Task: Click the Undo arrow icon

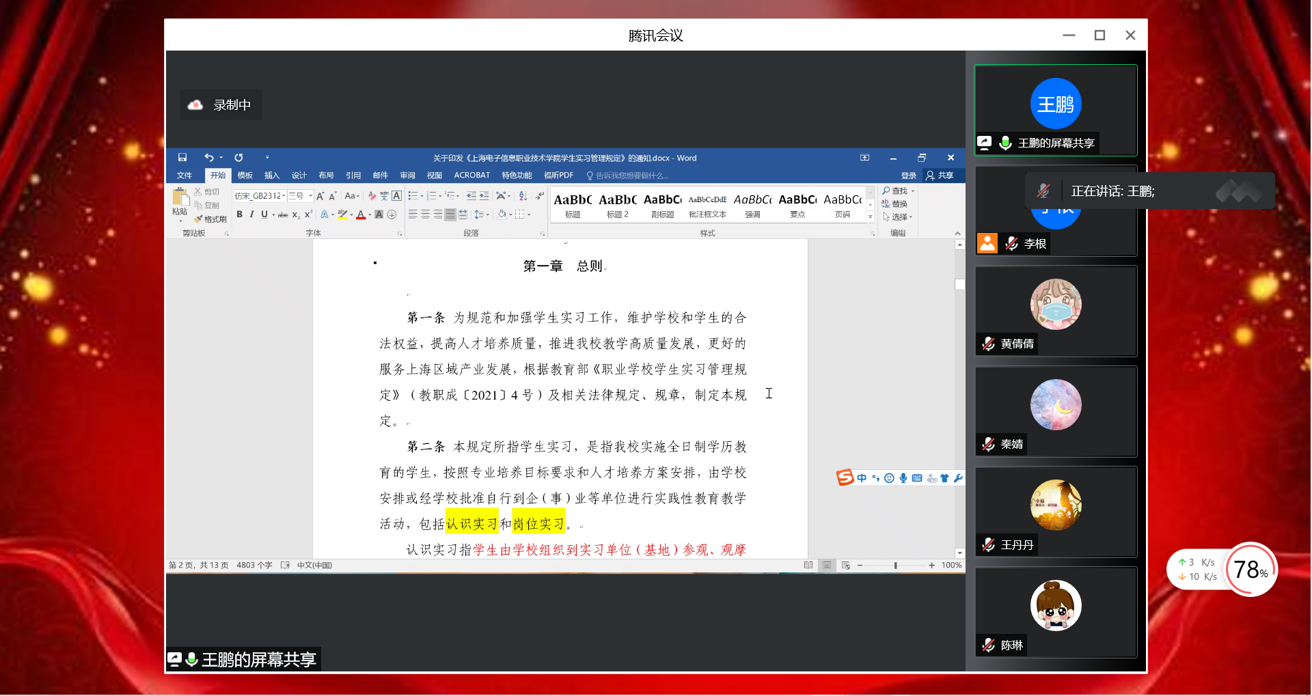Action: (x=209, y=158)
